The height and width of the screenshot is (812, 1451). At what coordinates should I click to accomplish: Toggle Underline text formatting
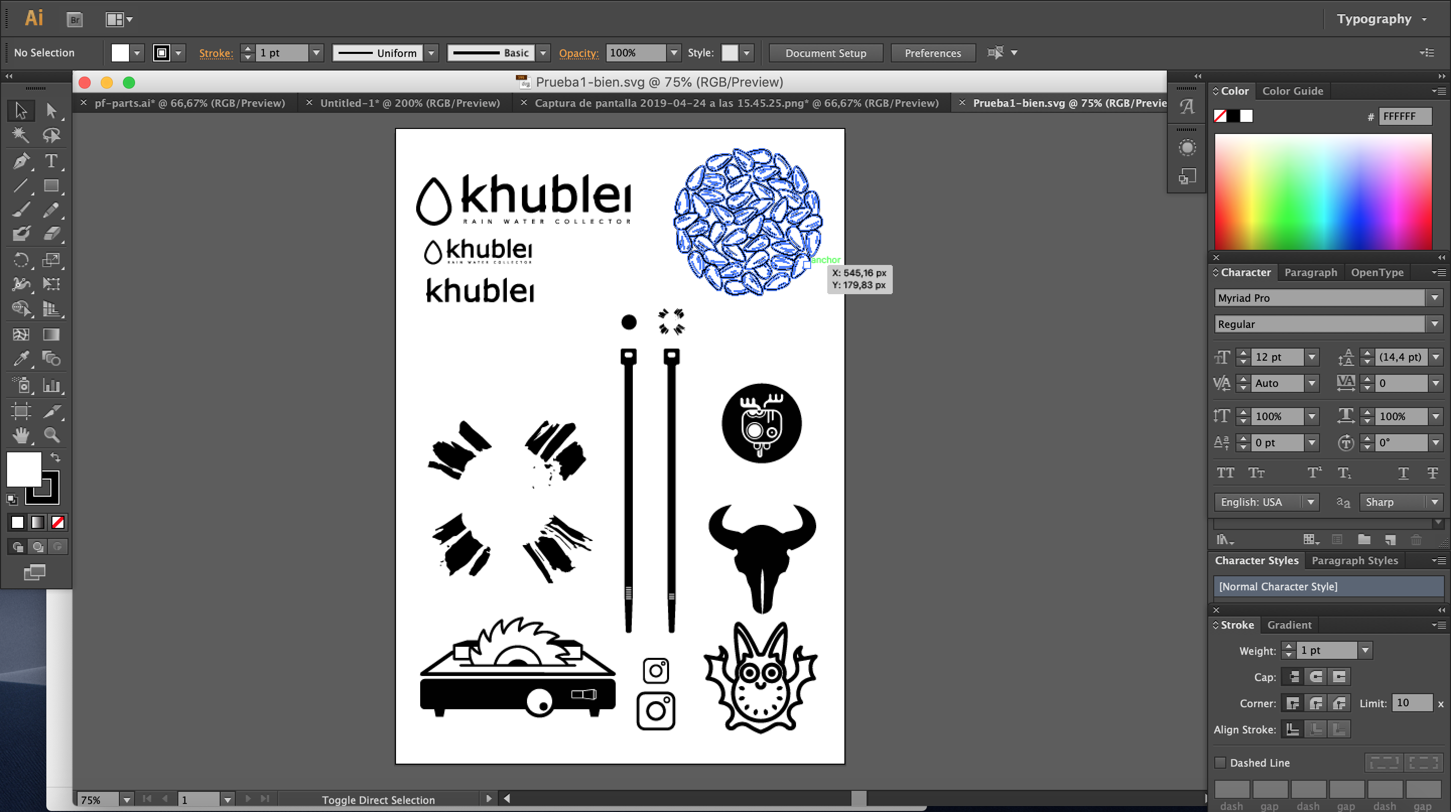(1403, 473)
